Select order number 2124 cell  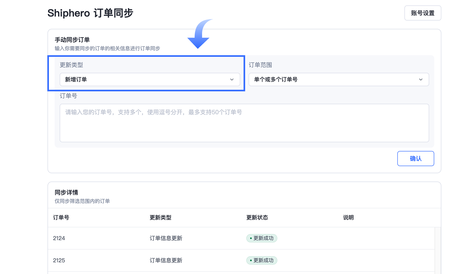pyautogui.click(x=59, y=238)
